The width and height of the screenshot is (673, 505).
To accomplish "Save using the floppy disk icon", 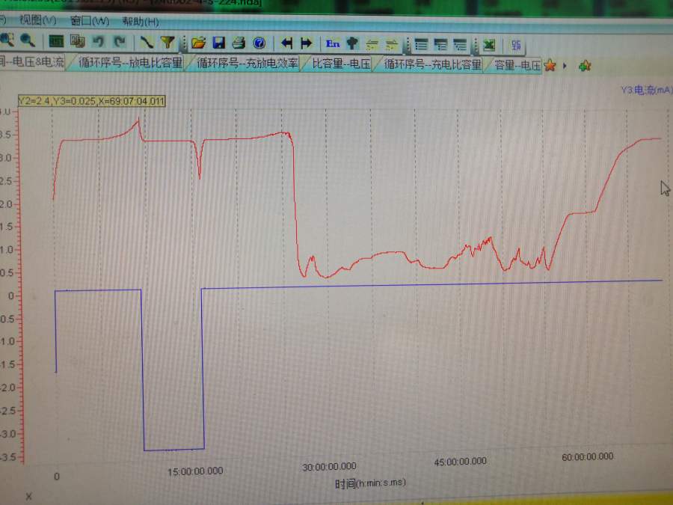I will click(x=218, y=43).
